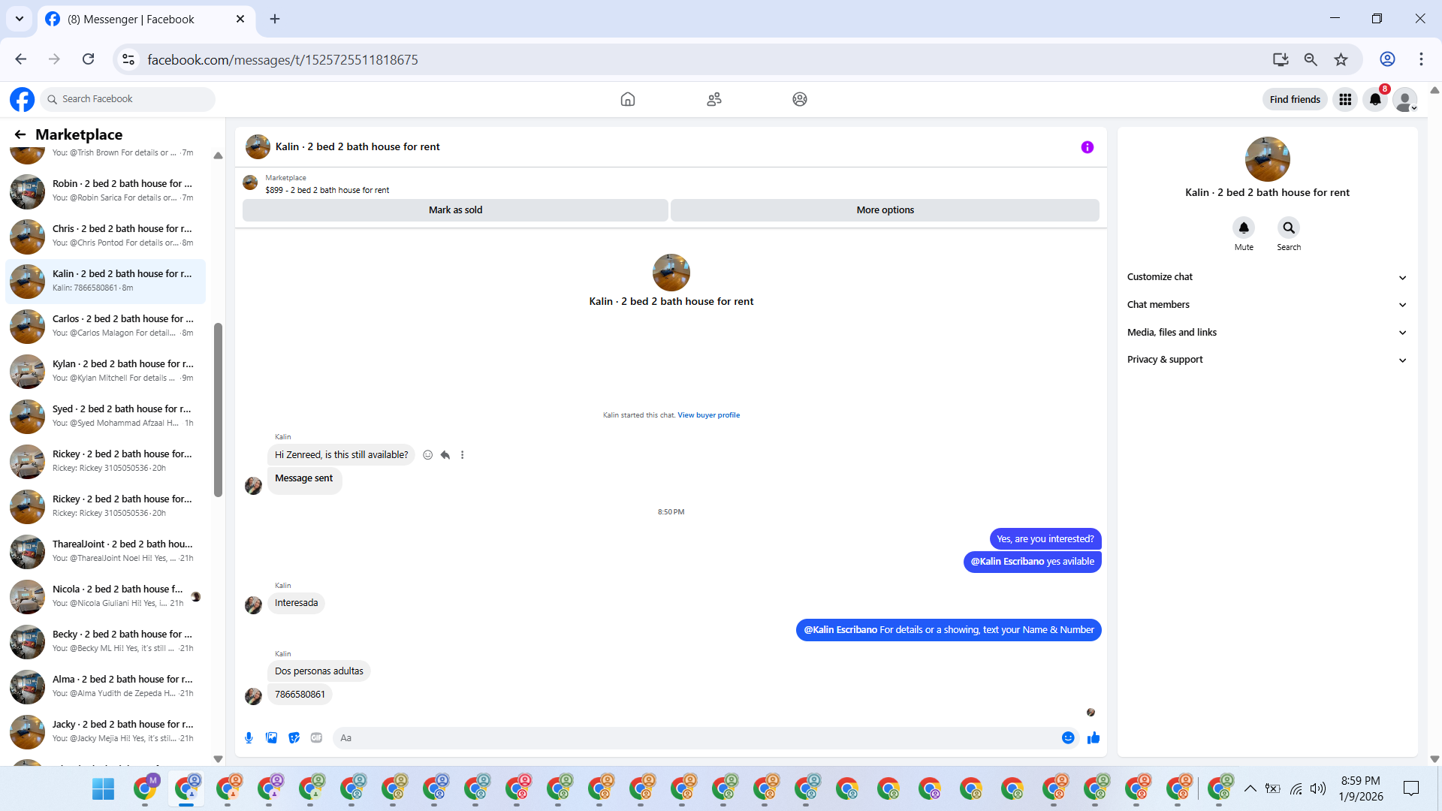1442x811 pixels.
Task: Send a thumbs-up like
Action: pyautogui.click(x=1093, y=738)
